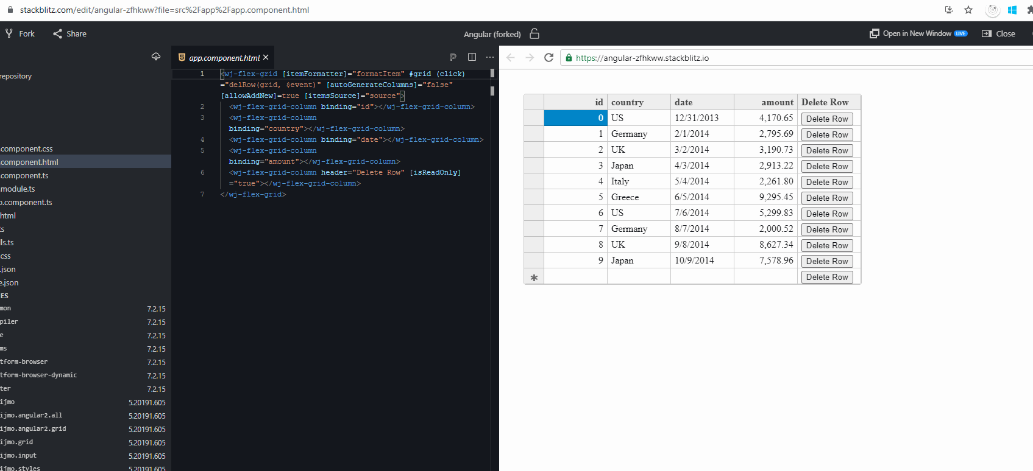Click the install app icon in address bar

click(949, 10)
